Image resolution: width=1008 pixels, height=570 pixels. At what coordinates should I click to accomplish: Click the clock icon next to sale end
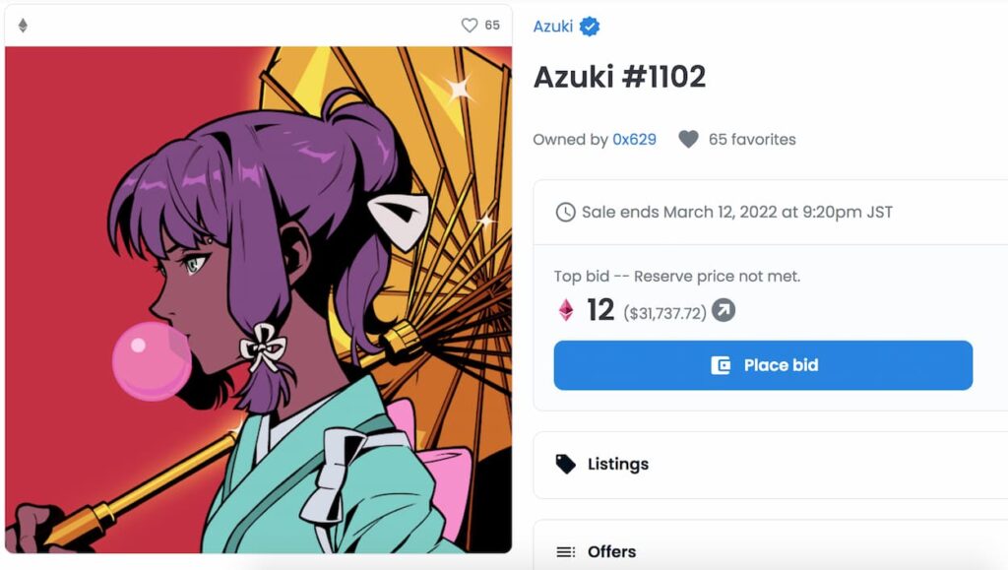click(566, 212)
